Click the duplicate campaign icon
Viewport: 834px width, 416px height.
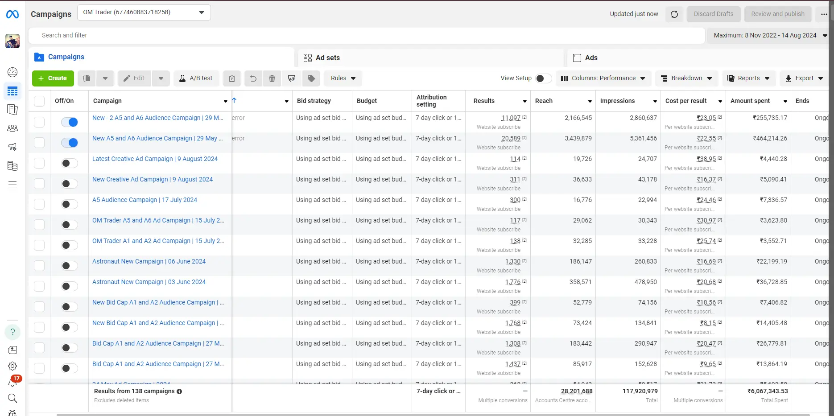point(87,78)
